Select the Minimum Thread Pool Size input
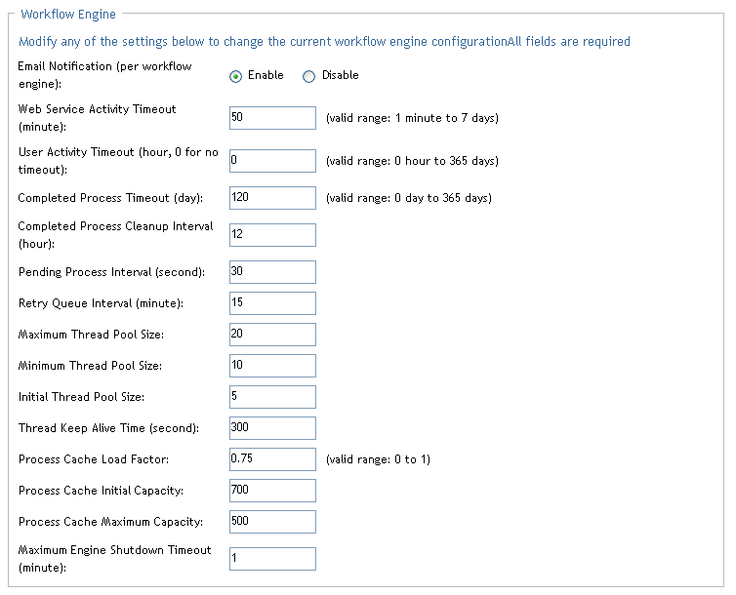 (x=272, y=366)
